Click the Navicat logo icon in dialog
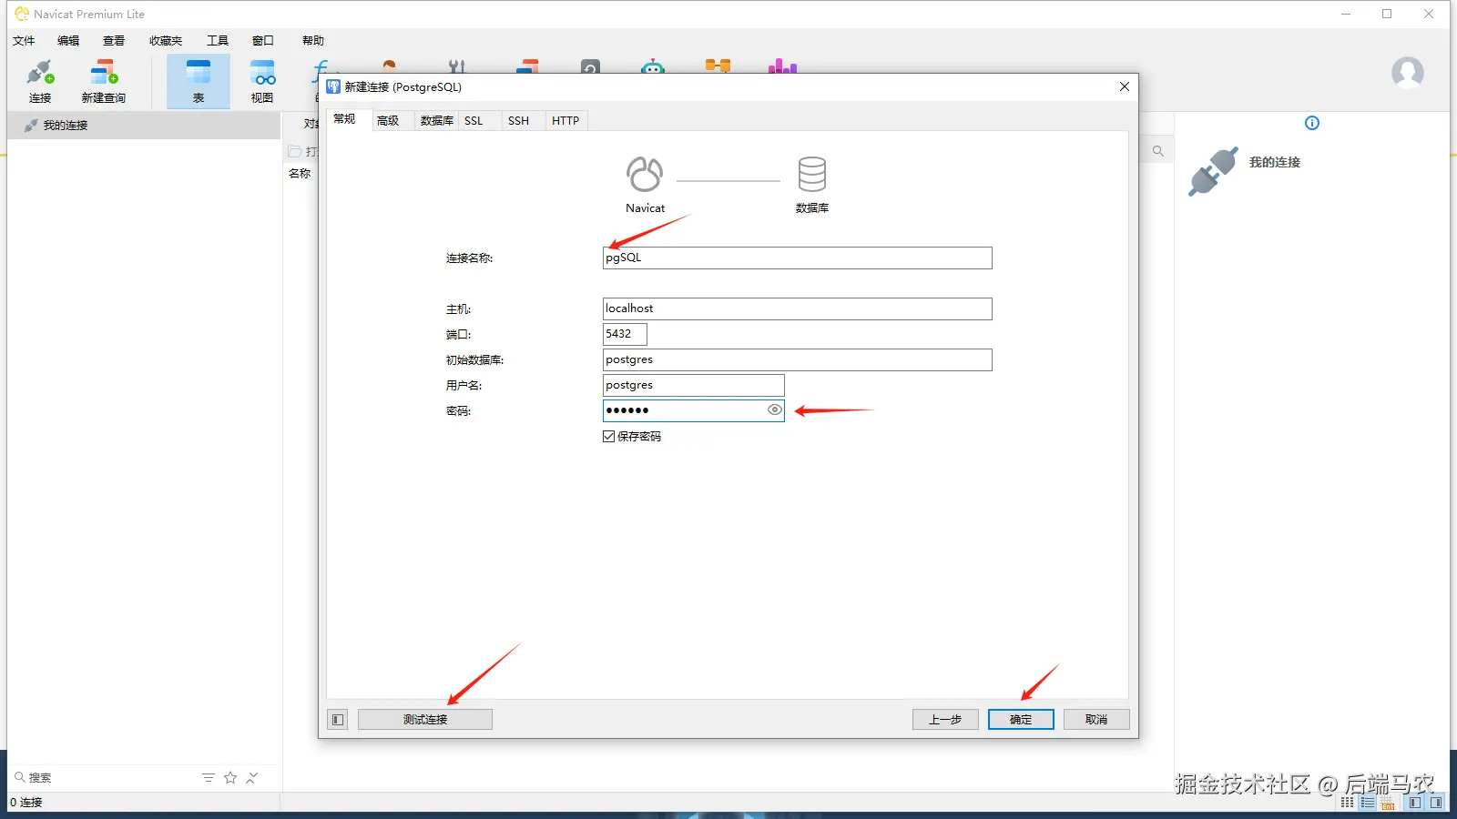This screenshot has height=819, width=1457. tap(645, 175)
